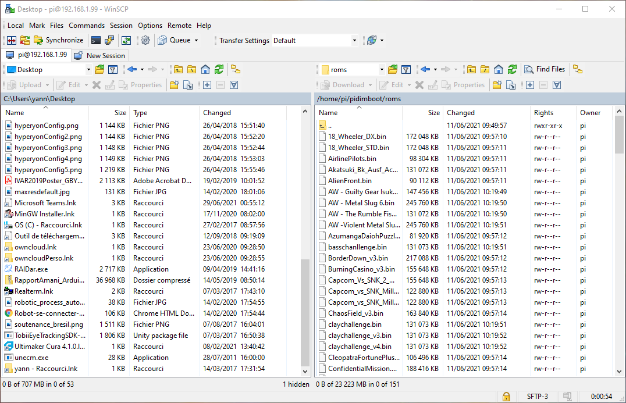Click the remote panel Properties button
626x403 pixels.
coord(463,85)
